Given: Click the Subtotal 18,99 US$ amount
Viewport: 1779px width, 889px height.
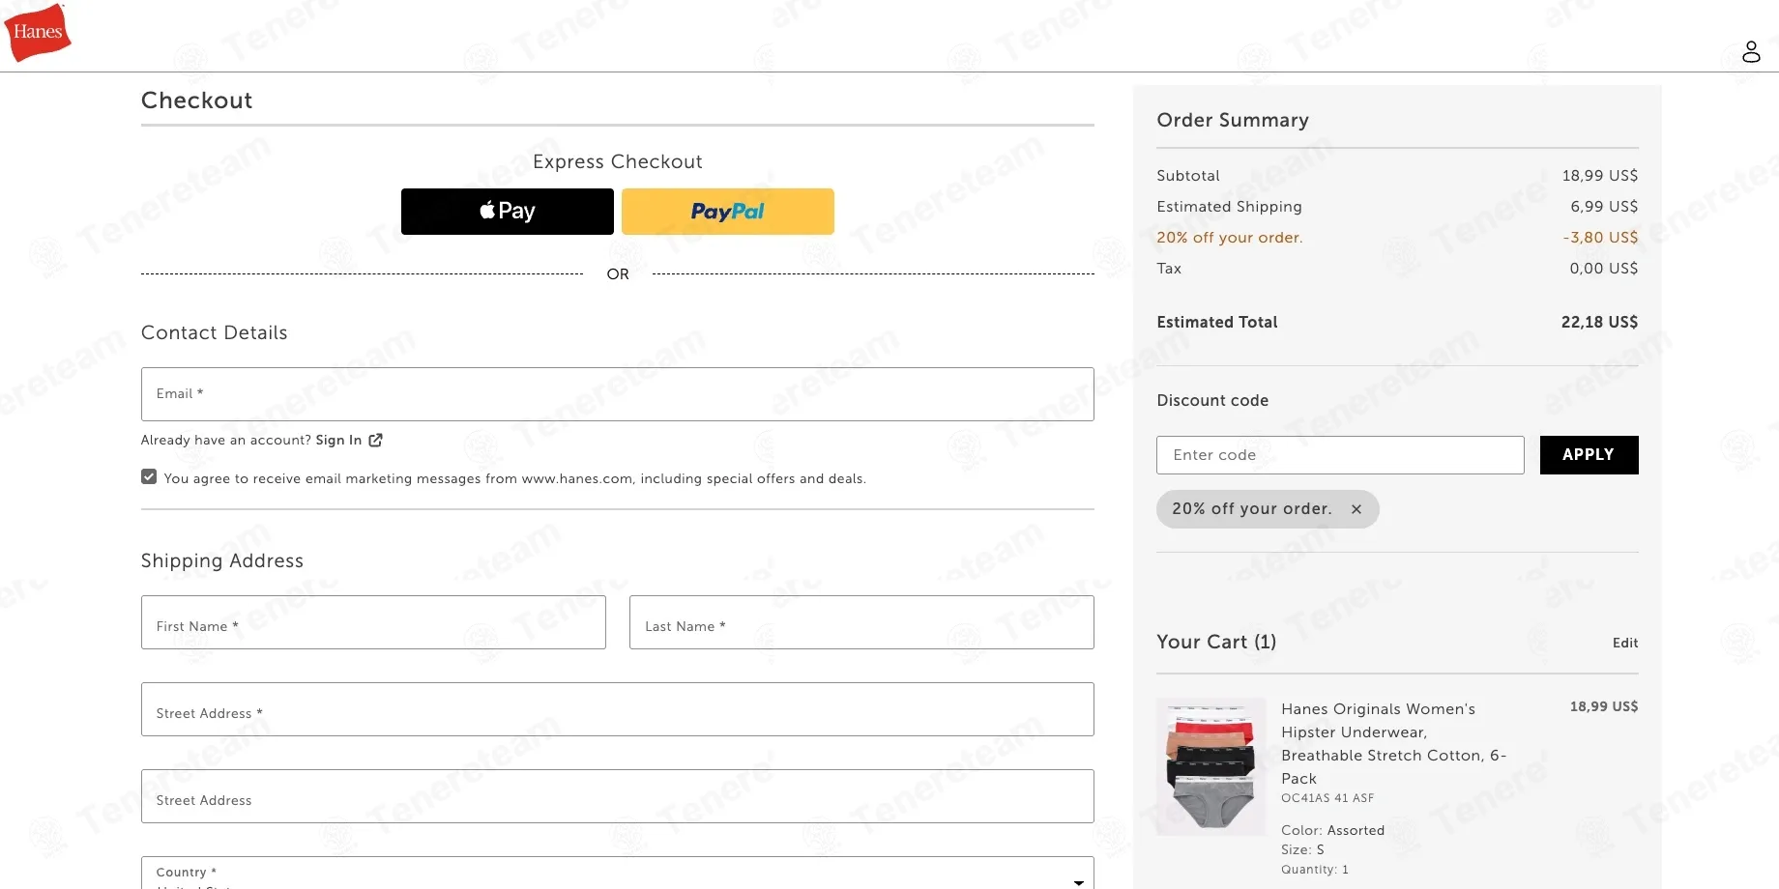Looking at the screenshot, I should [x=1600, y=176].
